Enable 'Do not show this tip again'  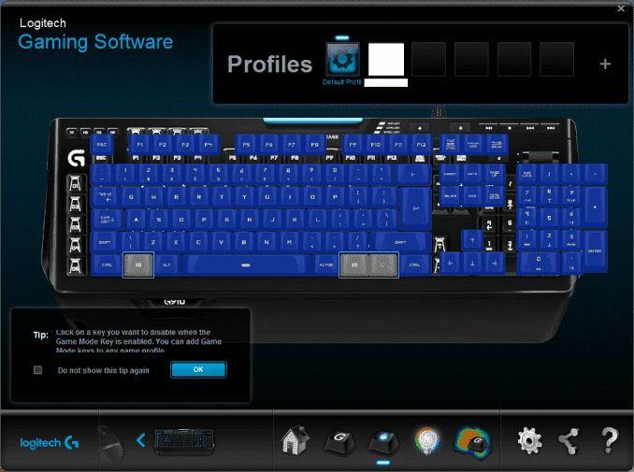tap(38, 370)
